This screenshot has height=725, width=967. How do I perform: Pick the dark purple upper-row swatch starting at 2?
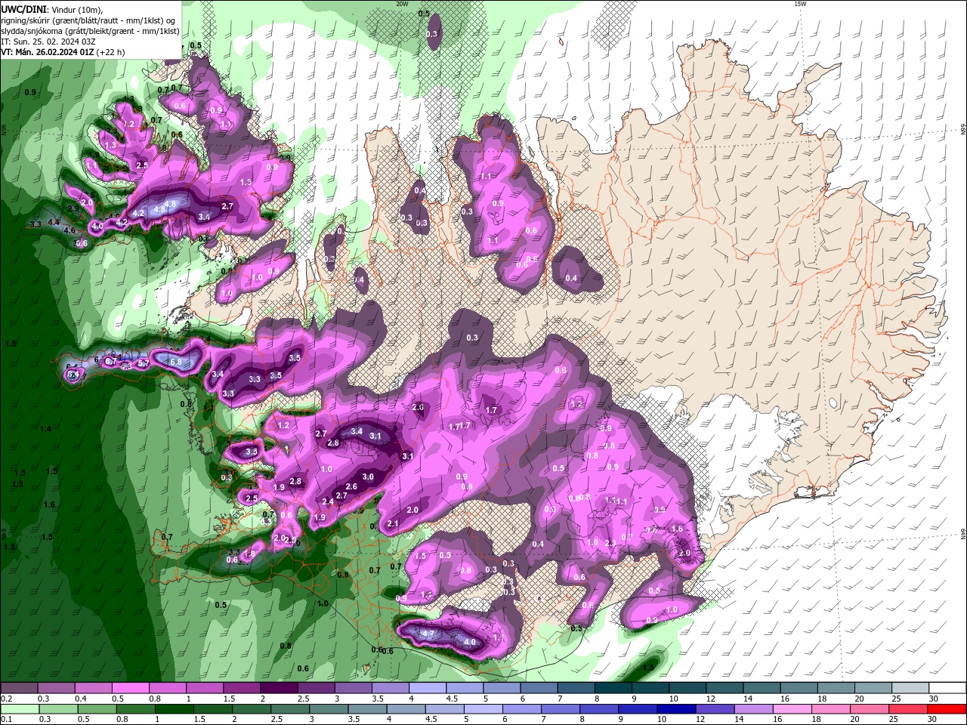click(x=279, y=688)
